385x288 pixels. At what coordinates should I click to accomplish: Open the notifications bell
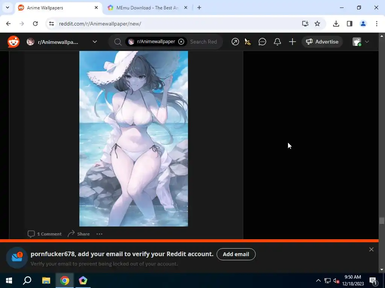tap(277, 42)
